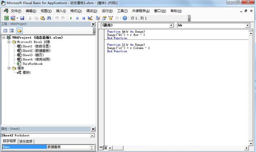Click the Break pause icon
The image size is (256, 152).
coord(77,18)
